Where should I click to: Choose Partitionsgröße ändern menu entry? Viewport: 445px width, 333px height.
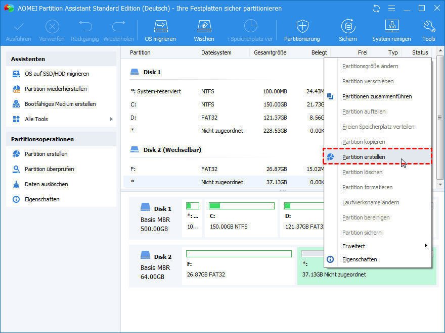377,66
